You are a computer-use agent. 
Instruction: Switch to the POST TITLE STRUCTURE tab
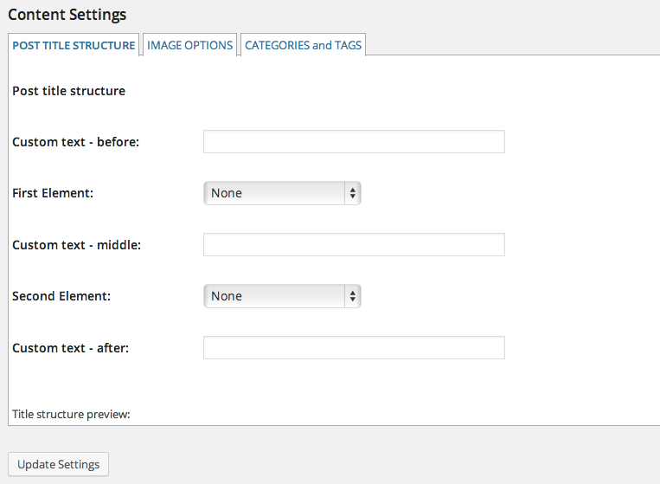tap(74, 45)
